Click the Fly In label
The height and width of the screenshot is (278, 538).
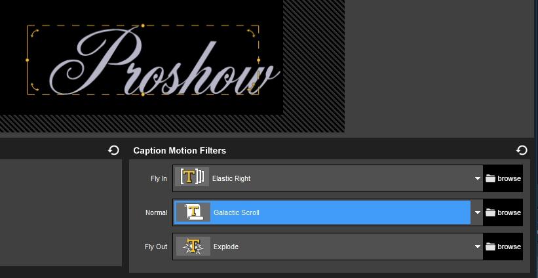pyautogui.click(x=159, y=178)
